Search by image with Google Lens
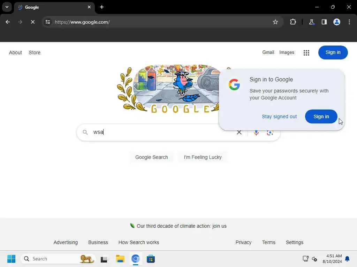The width and height of the screenshot is (357, 267). 270,132
